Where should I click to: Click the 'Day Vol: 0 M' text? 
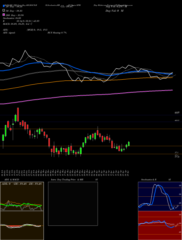114,11
